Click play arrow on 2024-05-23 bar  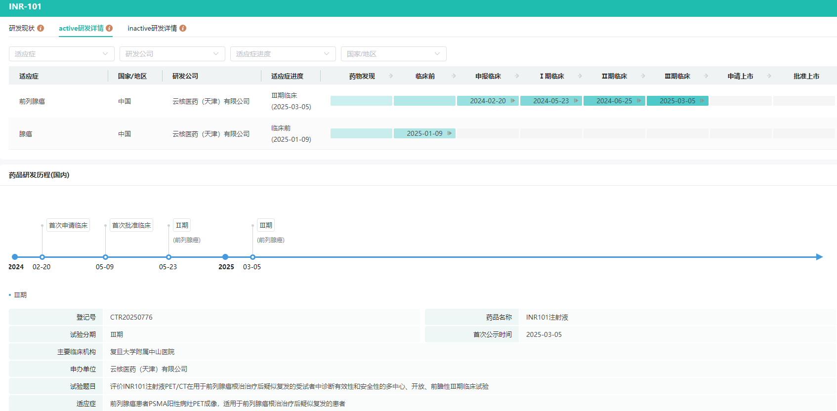pyautogui.click(x=576, y=101)
